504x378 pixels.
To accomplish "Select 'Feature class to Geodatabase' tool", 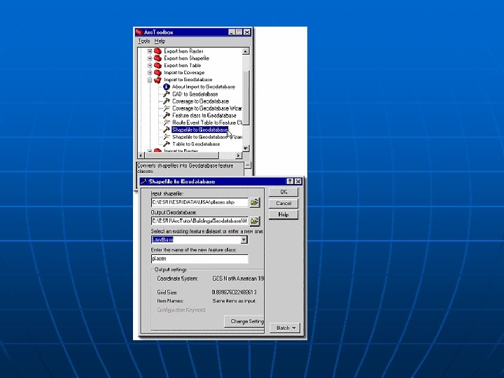I will click(204, 115).
